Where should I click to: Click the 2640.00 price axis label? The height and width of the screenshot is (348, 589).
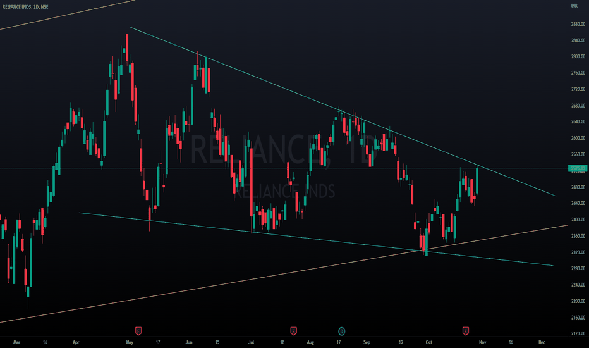(x=578, y=121)
